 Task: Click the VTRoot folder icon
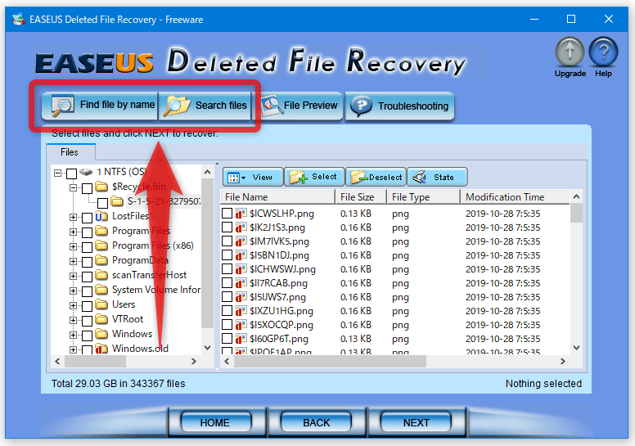(101, 319)
